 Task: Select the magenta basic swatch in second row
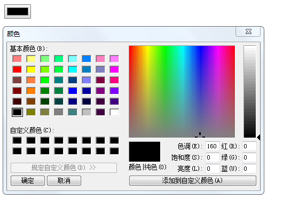pos(114,69)
